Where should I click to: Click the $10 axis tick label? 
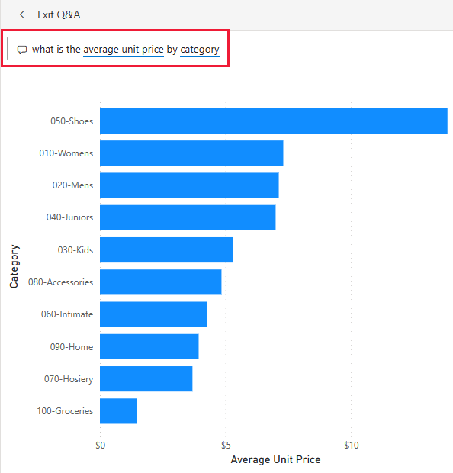coord(352,446)
